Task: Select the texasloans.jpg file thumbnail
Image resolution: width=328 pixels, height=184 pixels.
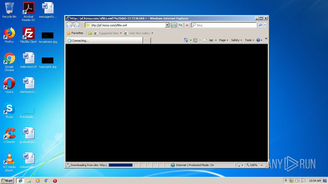Action: (x=48, y=37)
